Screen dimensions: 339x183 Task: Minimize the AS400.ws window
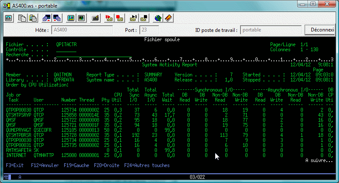coord(302,4)
